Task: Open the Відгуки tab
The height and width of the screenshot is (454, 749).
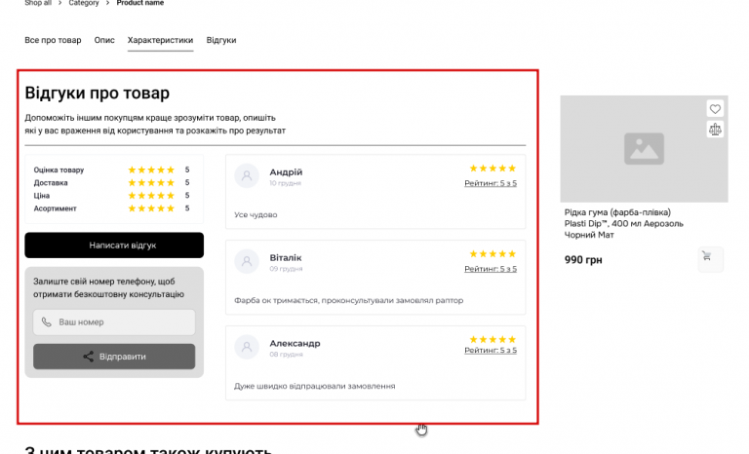Action: [x=221, y=40]
